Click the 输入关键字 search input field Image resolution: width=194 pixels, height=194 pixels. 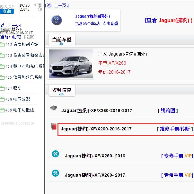tap(7, 7)
